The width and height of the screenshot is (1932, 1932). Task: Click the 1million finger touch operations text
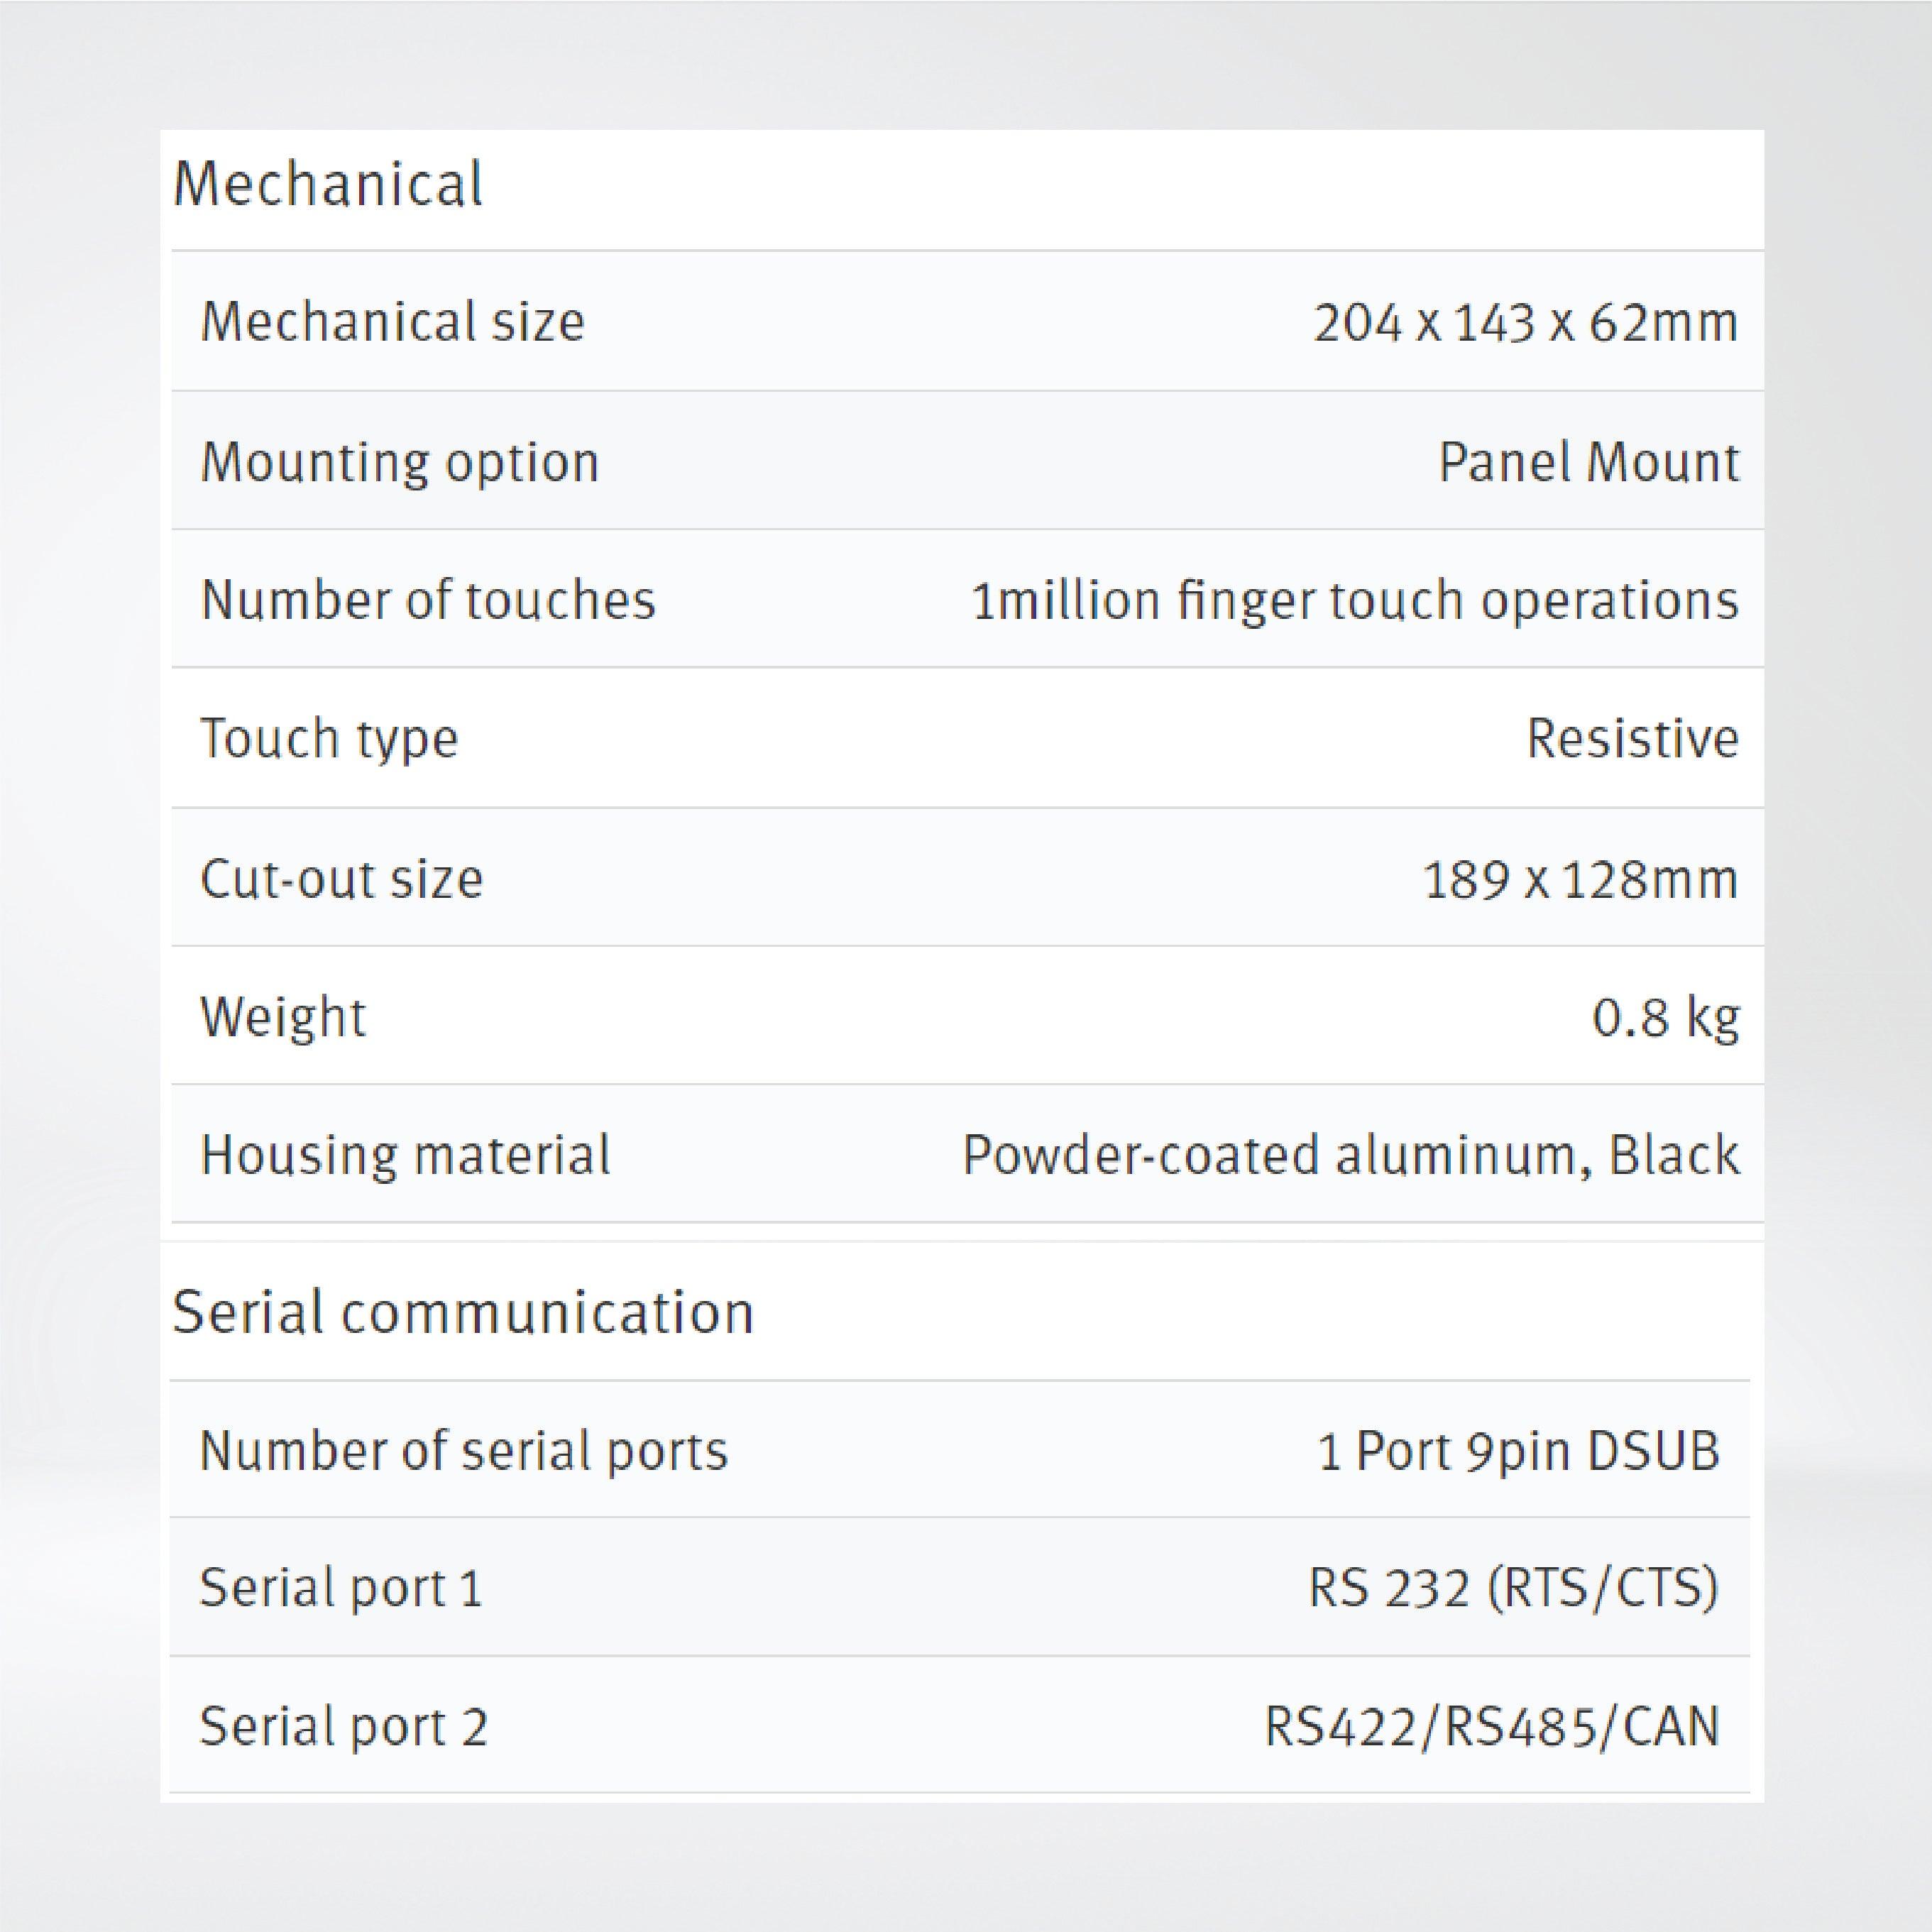click(x=1354, y=600)
